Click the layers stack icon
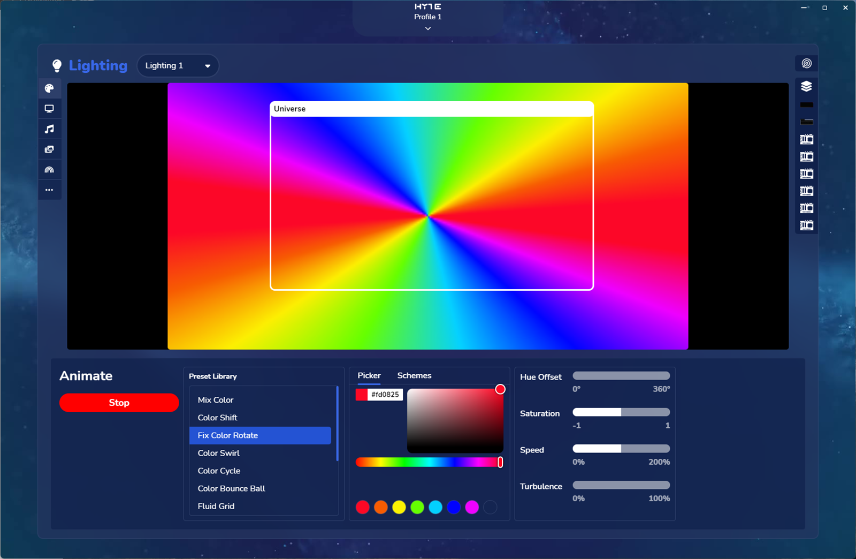 (x=806, y=86)
